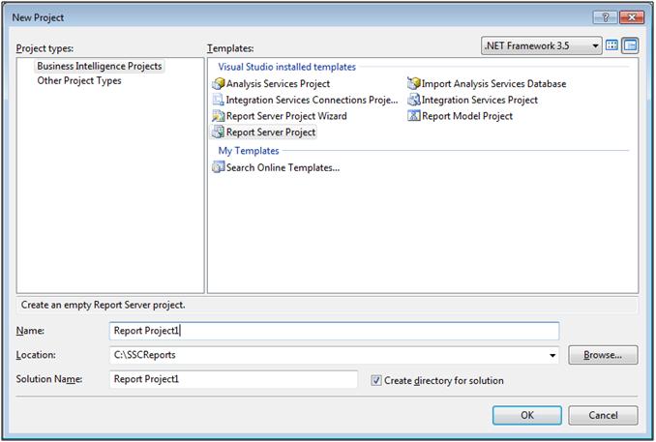Switch templates to large icons view

(x=611, y=45)
